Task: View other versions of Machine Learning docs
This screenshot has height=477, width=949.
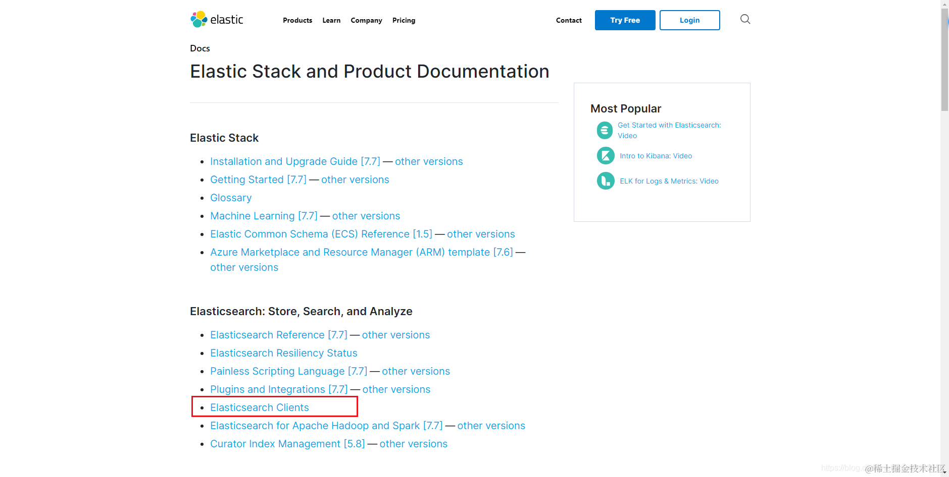Action: (366, 216)
